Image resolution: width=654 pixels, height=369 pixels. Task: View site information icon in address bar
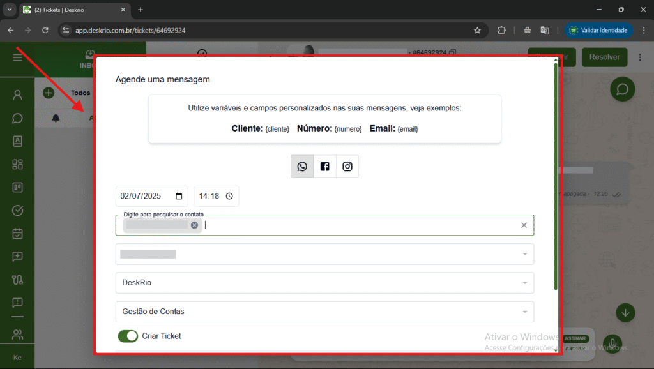tap(66, 31)
